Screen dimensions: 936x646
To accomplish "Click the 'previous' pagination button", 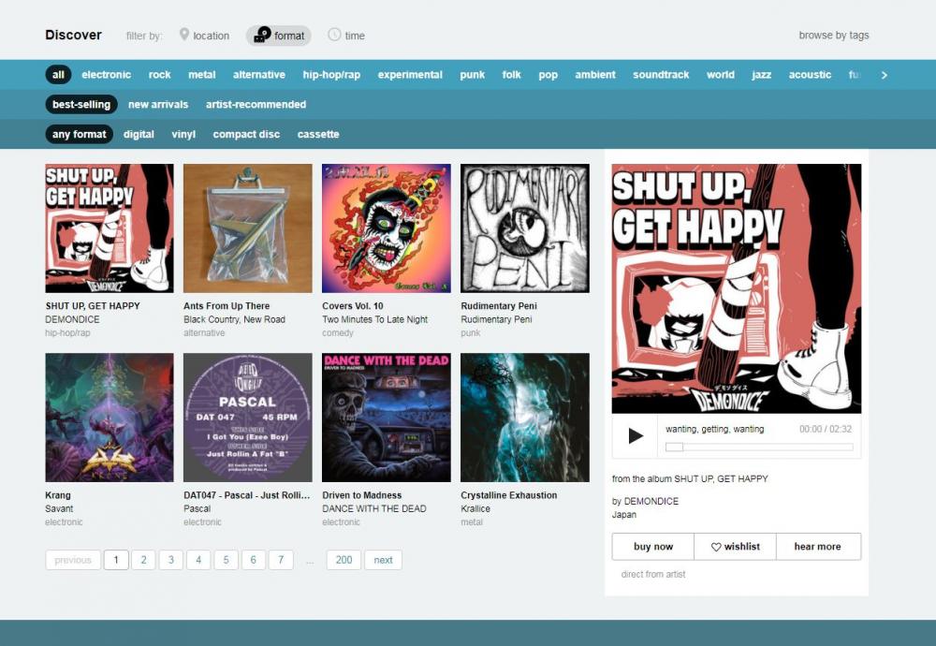I will (x=73, y=560).
